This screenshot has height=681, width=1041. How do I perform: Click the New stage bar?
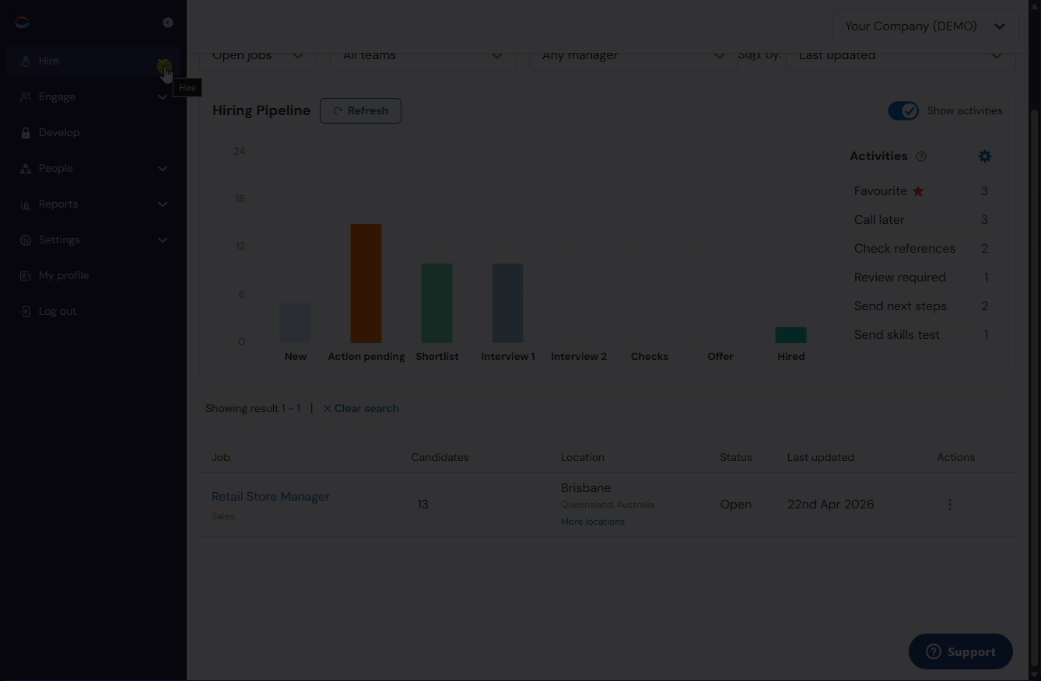coord(296,323)
